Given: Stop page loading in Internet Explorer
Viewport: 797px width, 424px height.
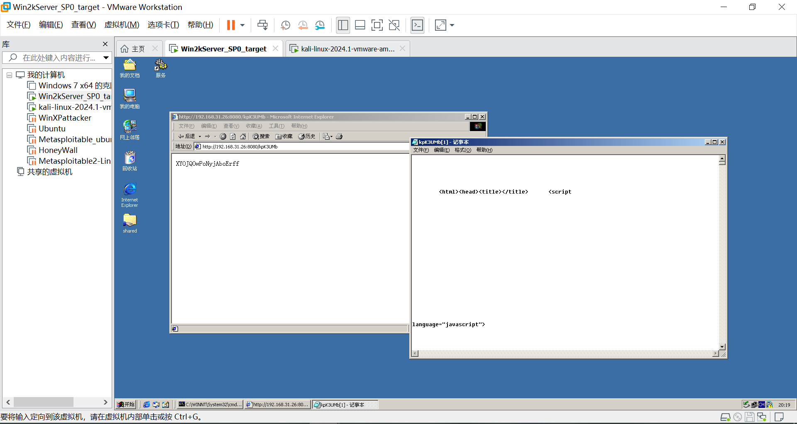Looking at the screenshot, I should [223, 136].
